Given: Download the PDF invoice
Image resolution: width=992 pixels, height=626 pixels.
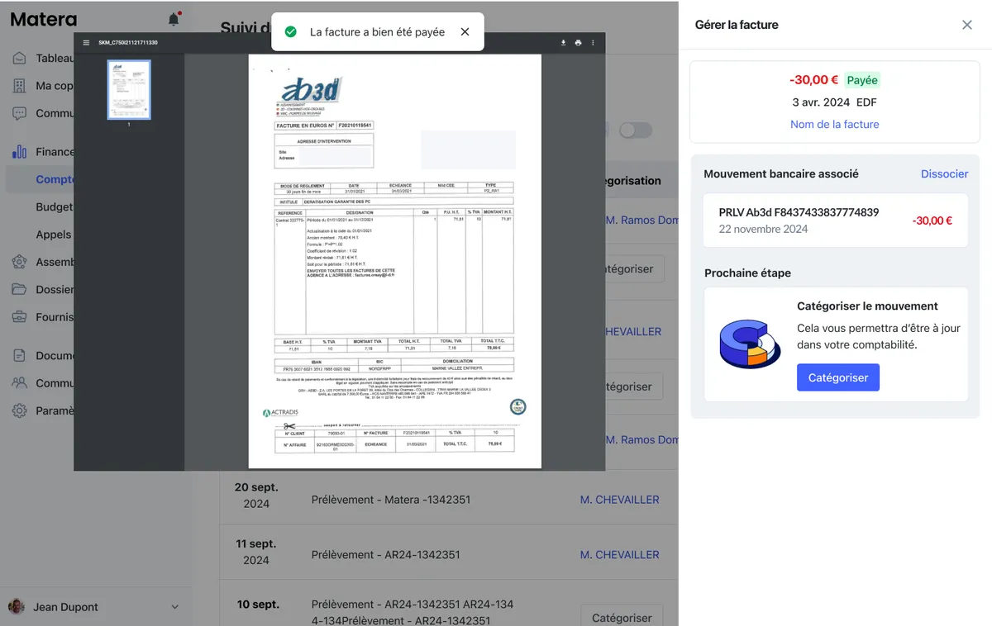Looking at the screenshot, I should point(563,43).
